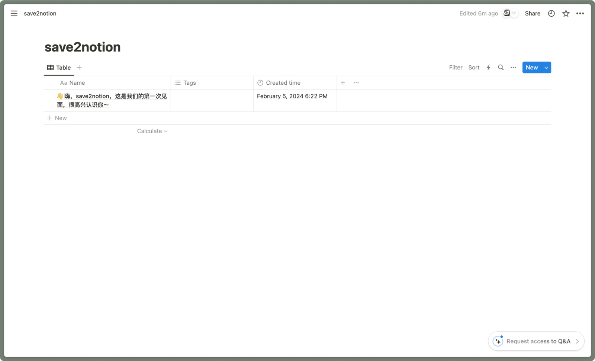Expand Request access to Q&A chevron
The height and width of the screenshot is (361, 595).
tap(577, 341)
